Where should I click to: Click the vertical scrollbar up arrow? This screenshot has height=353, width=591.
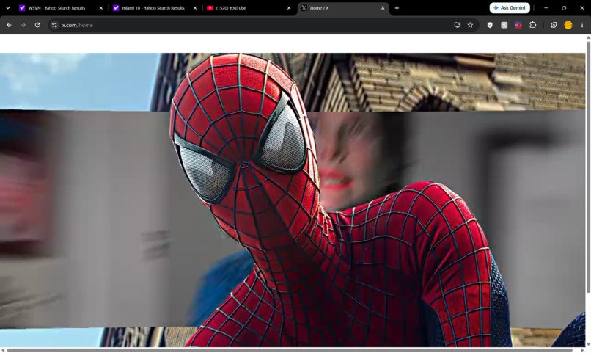click(588, 37)
